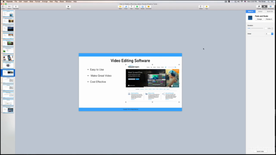Click the Spotlight search icon
The height and width of the screenshot is (155, 276).
[x=268, y=1]
